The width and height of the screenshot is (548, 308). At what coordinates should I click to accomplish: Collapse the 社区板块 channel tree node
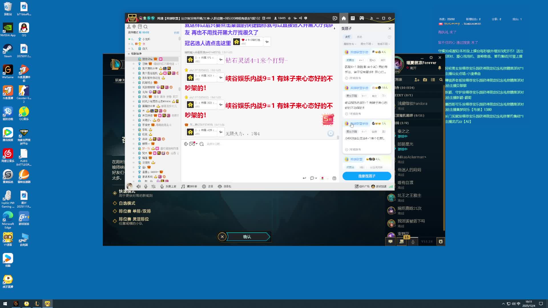(129, 54)
